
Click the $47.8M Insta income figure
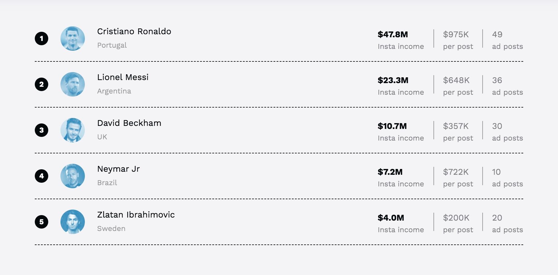pos(393,35)
